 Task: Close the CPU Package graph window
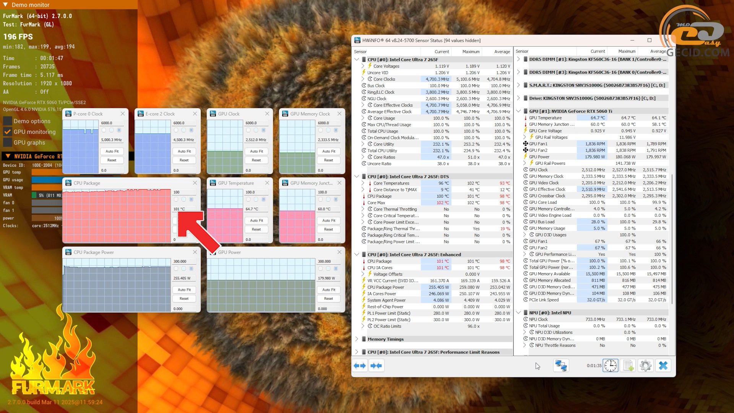click(x=195, y=183)
